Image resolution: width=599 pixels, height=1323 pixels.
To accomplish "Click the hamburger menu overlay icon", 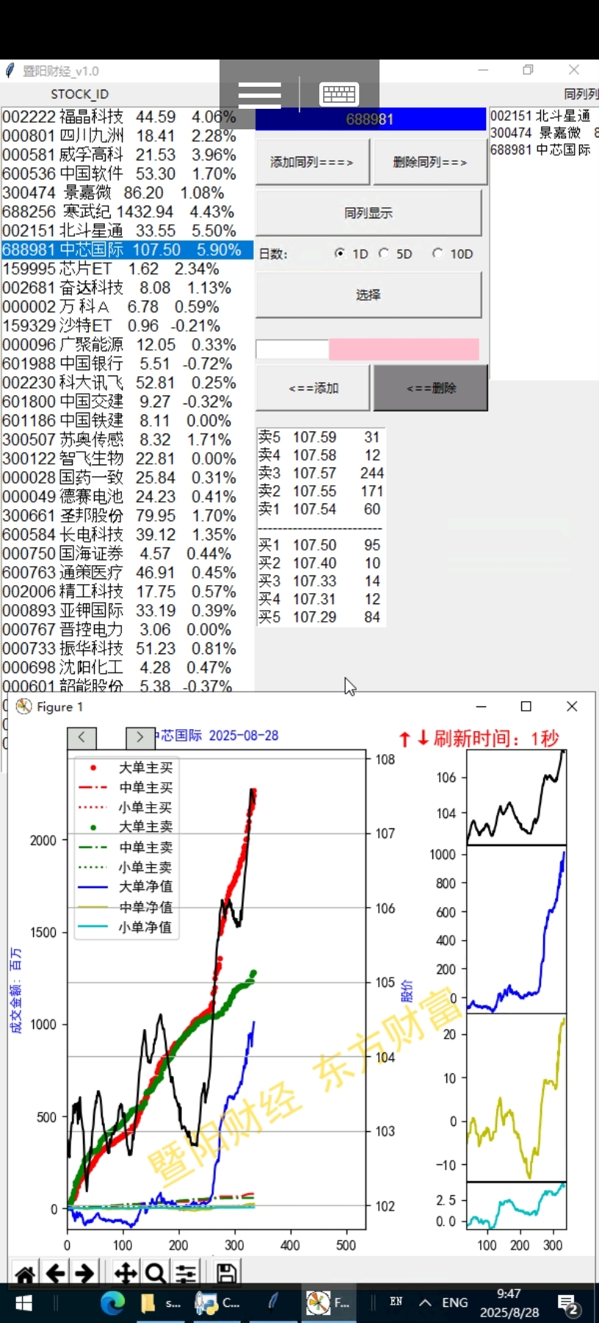I will click(x=260, y=95).
